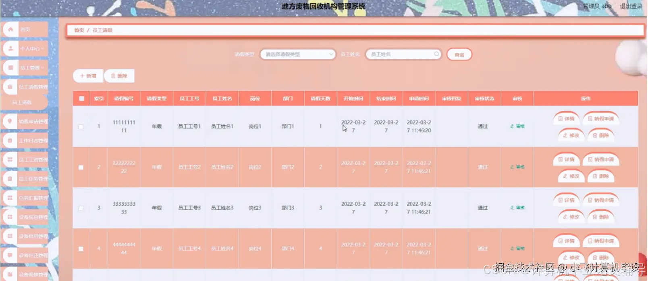Screen dimensions: 648x281
Task: Click cell 岗位2
Action: click(255, 167)
